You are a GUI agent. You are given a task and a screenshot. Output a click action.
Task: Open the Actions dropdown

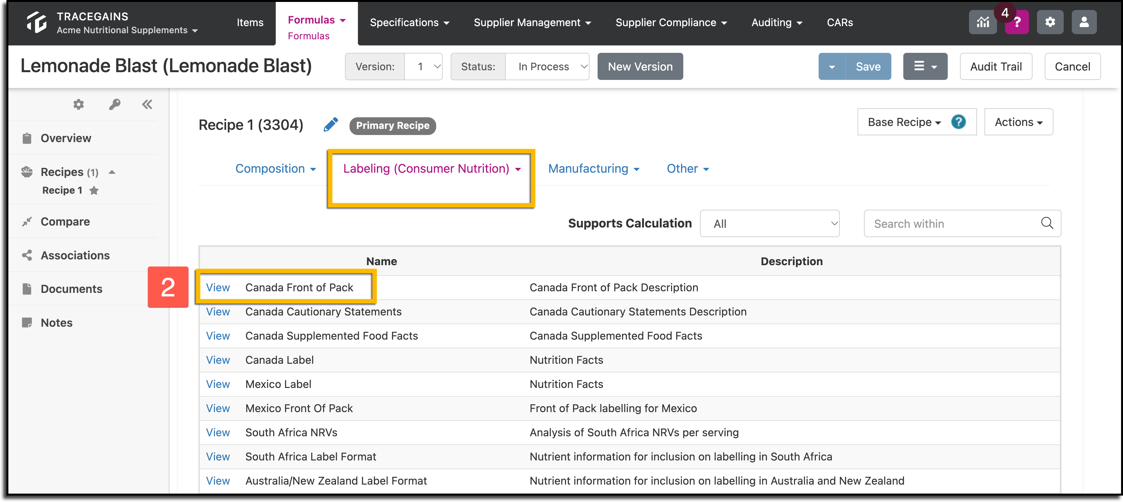[1018, 122]
